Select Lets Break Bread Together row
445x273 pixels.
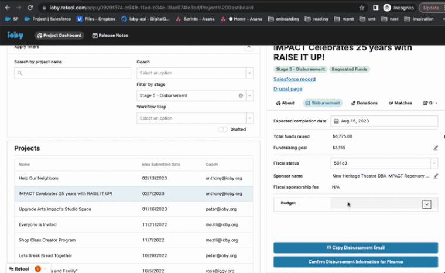click(x=133, y=255)
